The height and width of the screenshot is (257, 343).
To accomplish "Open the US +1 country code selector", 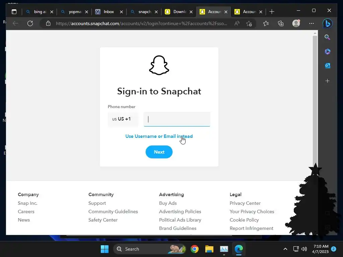I will coord(123,119).
